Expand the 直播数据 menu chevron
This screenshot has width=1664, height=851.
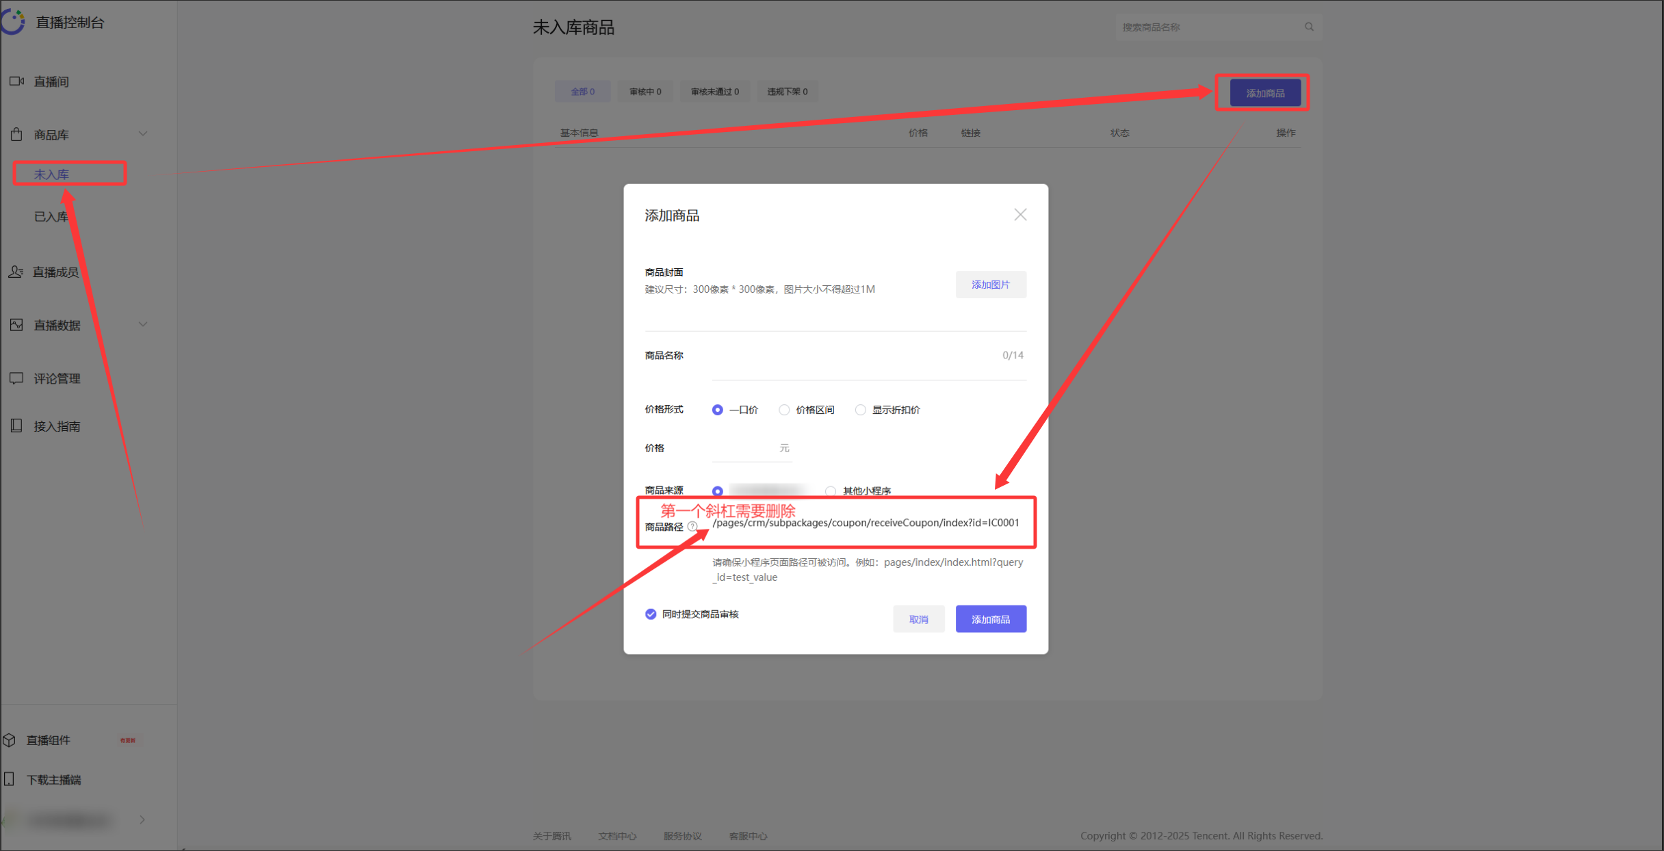(143, 324)
